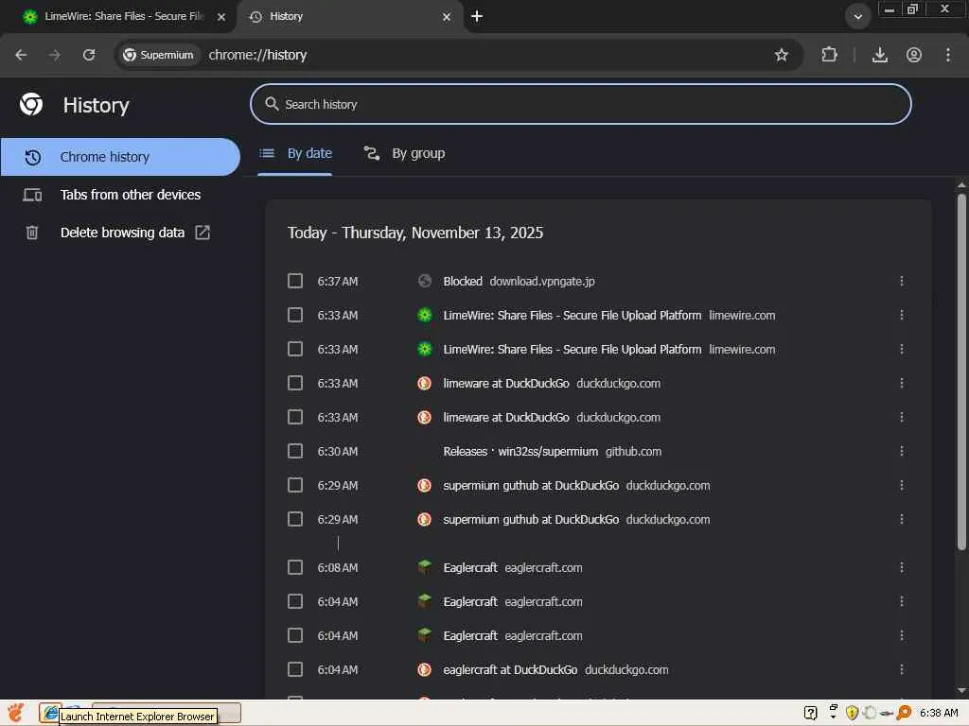Check the Releases win32ss/supermium entry checkbox
The width and height of the screenshot is (969, 726).
pos(295,451)
